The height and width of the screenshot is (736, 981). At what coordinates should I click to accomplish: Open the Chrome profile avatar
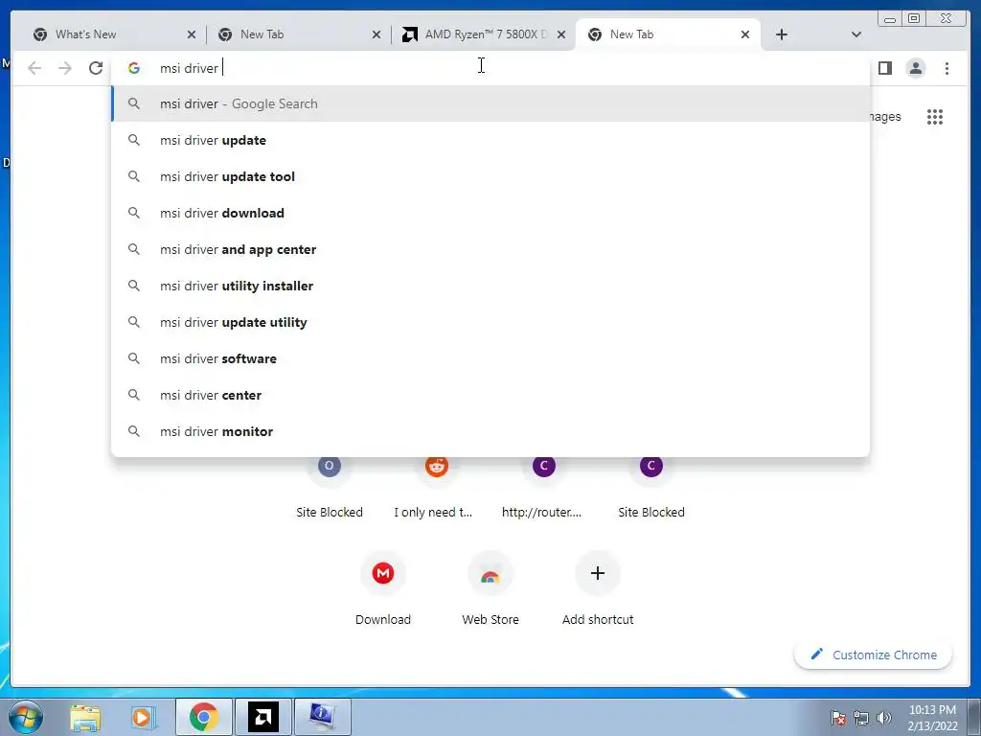pyautogui.click(x=915, y=68)
